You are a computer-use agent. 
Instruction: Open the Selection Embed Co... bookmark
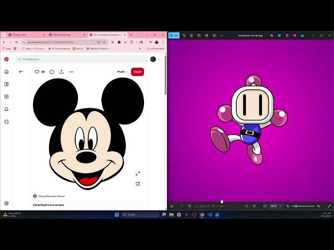(98, 48)
